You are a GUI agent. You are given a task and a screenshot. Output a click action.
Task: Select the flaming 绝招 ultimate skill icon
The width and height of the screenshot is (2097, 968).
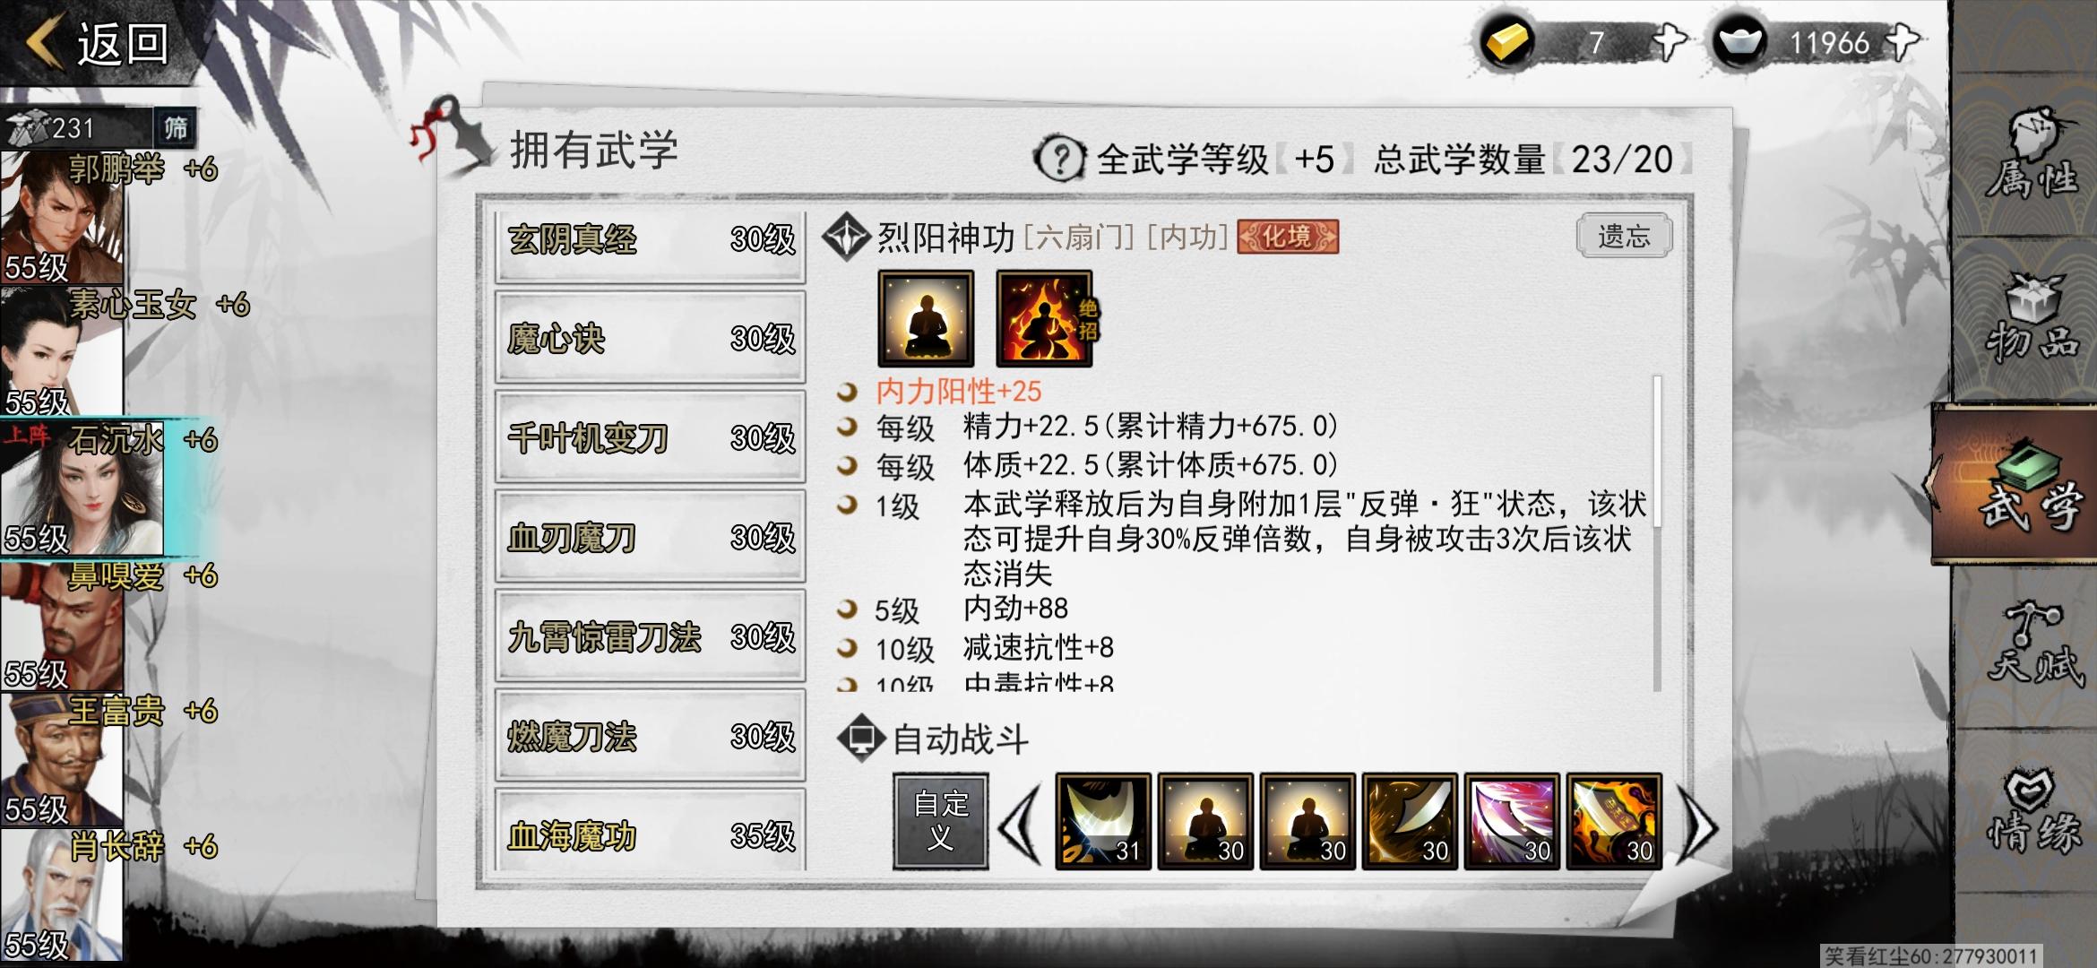coord(1045,318)
